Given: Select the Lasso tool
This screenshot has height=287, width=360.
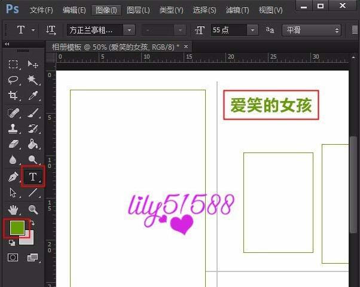Looking at the screenshot, I should pos(13,80).
